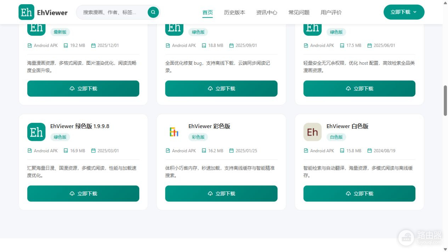Click Android APK icon on 19.2 MB card
Viewport: 448px width, 252px height.
point(30,45)
